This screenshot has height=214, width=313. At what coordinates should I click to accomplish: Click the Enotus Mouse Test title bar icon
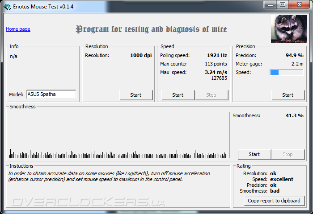7,7
